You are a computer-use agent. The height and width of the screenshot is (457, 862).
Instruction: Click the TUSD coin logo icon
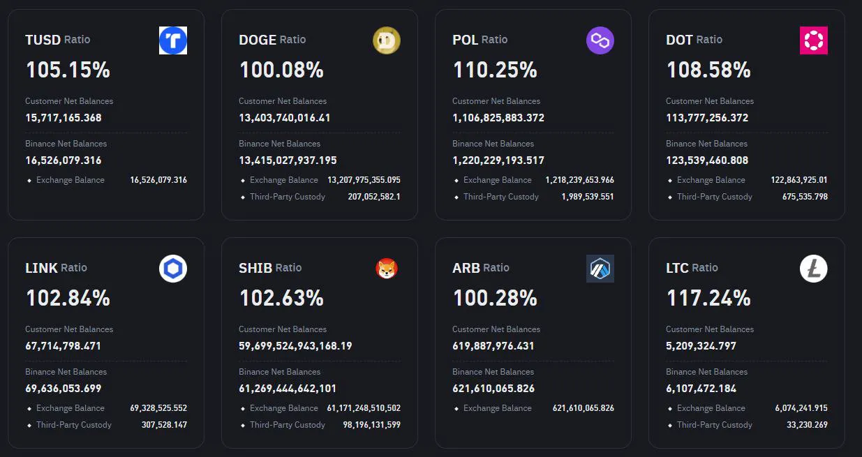coord(173,40)
